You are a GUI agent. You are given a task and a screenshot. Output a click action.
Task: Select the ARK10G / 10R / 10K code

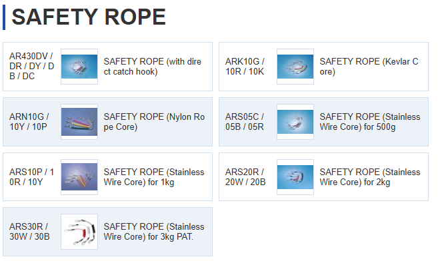pos(245,67)
